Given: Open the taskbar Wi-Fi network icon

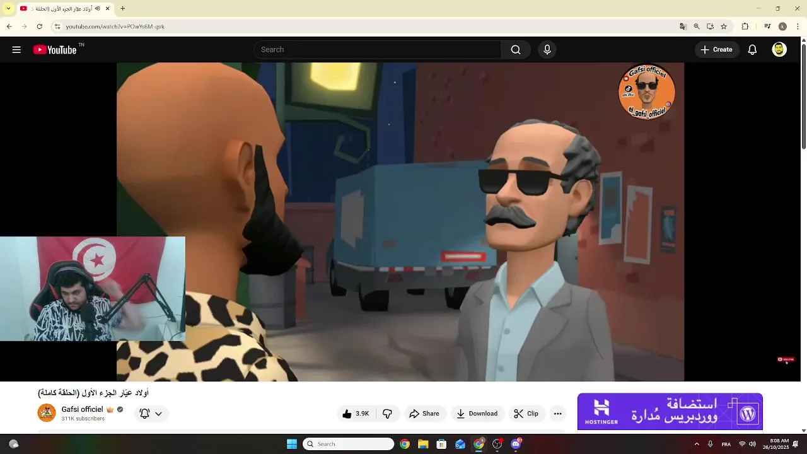Looking at the screenshot, I should point(742,444).
